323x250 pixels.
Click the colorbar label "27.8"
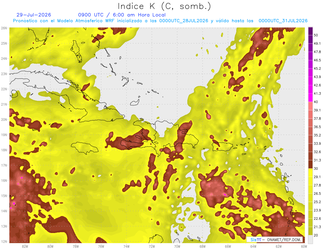pyautogui.click(x=317, y=185)
